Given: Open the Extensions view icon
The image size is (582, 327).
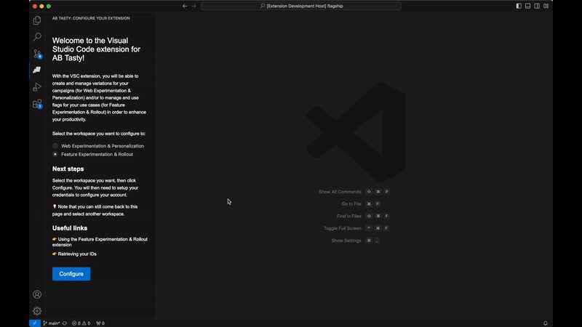Looking at the screenshot, I should click(x=37, y=104).
